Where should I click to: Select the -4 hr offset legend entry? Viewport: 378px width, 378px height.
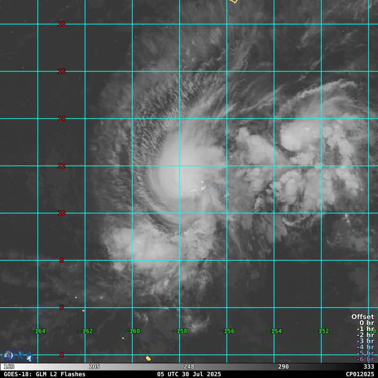point(365,347)
